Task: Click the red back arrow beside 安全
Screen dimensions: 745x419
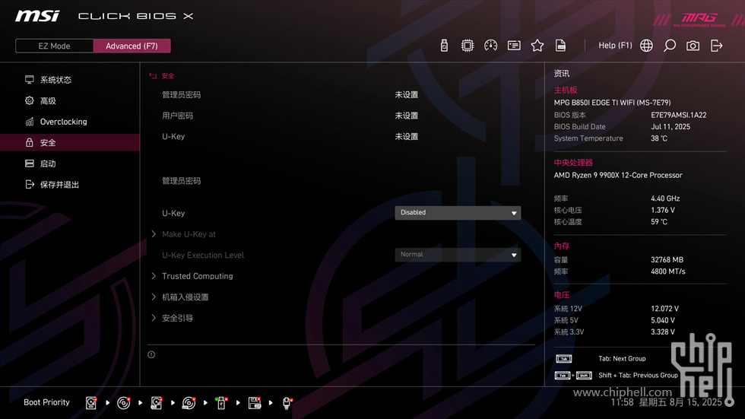Action: pyautogui.click(x=153, y=76)
